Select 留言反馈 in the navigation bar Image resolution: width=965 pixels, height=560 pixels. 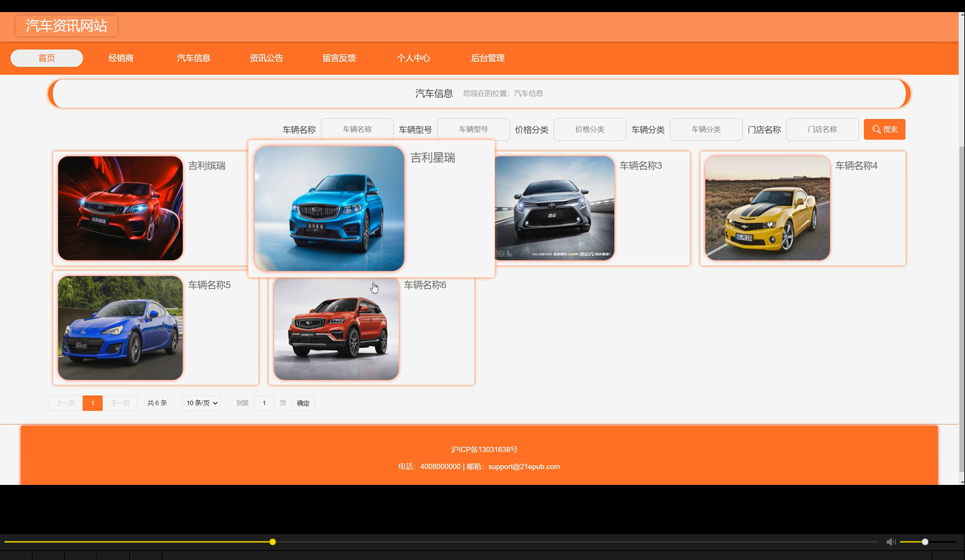pyautogui.click(x=339, y=58)
